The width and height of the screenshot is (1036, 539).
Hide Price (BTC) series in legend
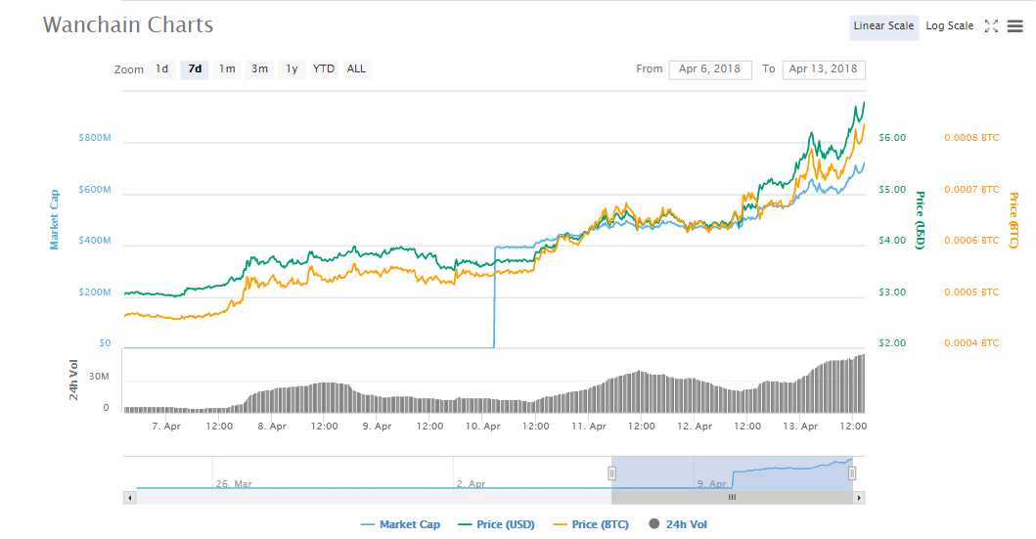pyautogui.click(x=590, y=525)
